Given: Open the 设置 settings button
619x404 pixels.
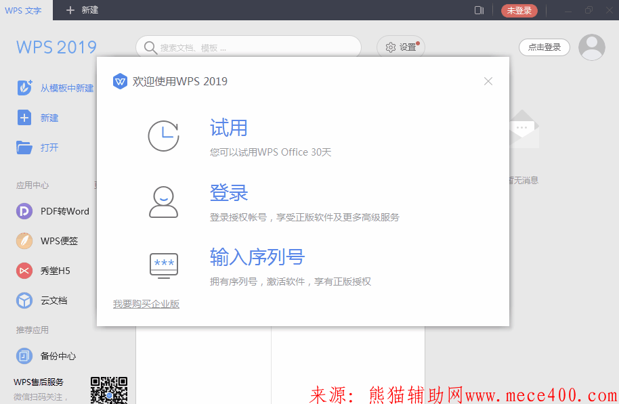Looking at the screenshot, I should click(x=400, y=47).
